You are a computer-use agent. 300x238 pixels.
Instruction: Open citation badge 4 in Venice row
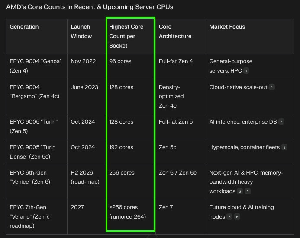tap(247, 191)
